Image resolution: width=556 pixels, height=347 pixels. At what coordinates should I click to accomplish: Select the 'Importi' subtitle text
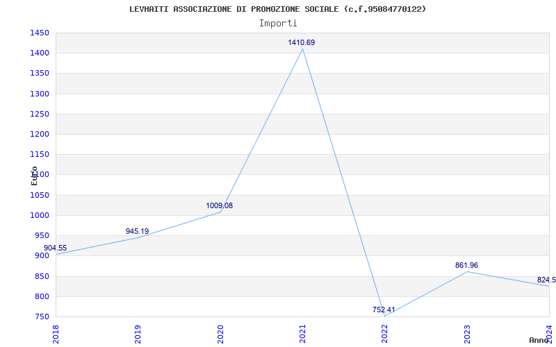pos(278,24)
